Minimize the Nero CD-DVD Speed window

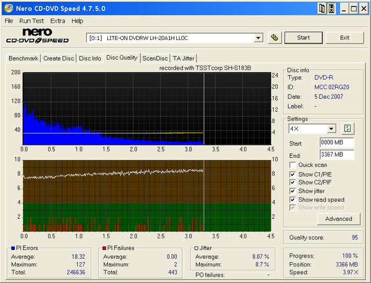[344, 9]
